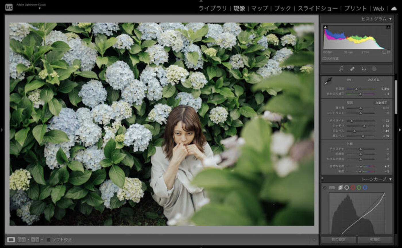The height and width of the screenshot is (248, 402).
Task: Collapse the トーンカーブ panel
Action: [x=391, y=179]
